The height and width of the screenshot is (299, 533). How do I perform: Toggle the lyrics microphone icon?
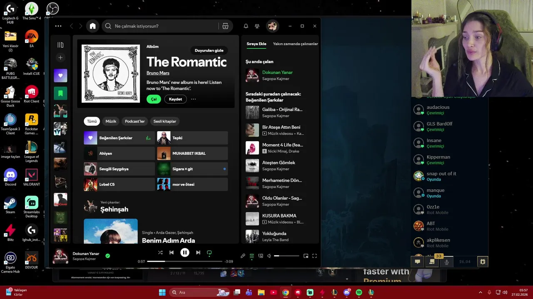[x=243, y=256]
